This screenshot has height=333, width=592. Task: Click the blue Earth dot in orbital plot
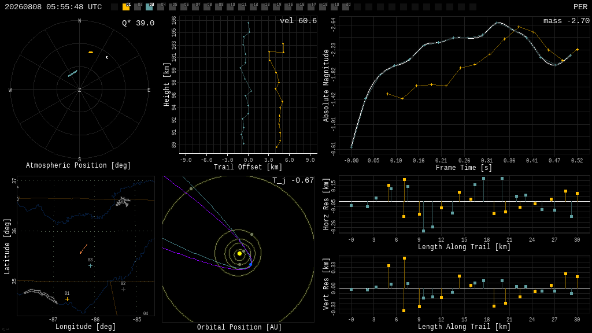[x=250, y=264]
